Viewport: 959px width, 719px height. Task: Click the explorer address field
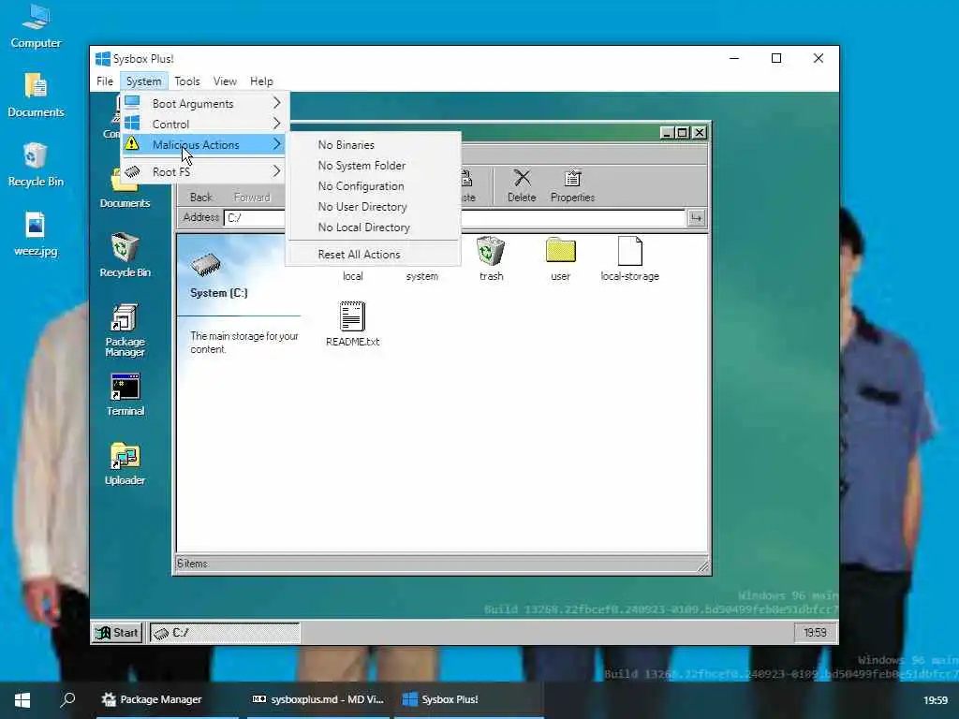[455, 217]
